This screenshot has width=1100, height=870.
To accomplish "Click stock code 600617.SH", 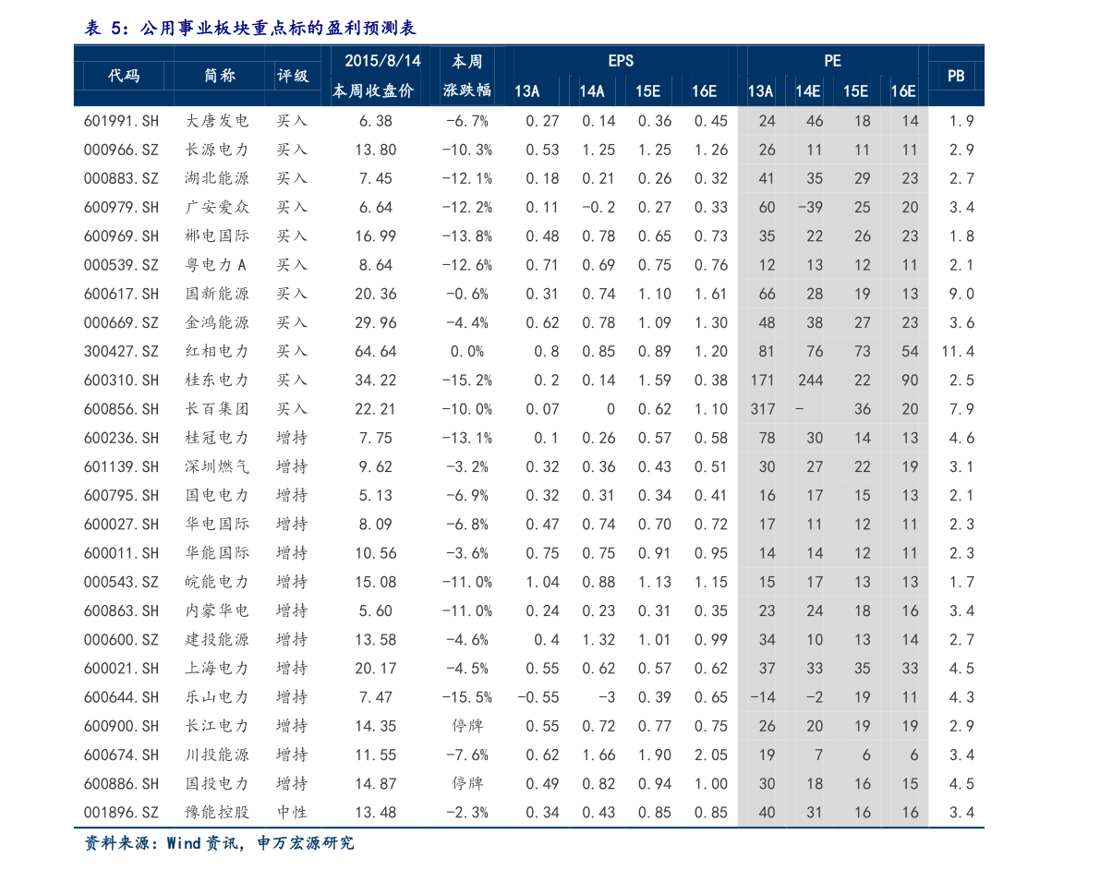I will pyautogui.click(x=121, y=294).
